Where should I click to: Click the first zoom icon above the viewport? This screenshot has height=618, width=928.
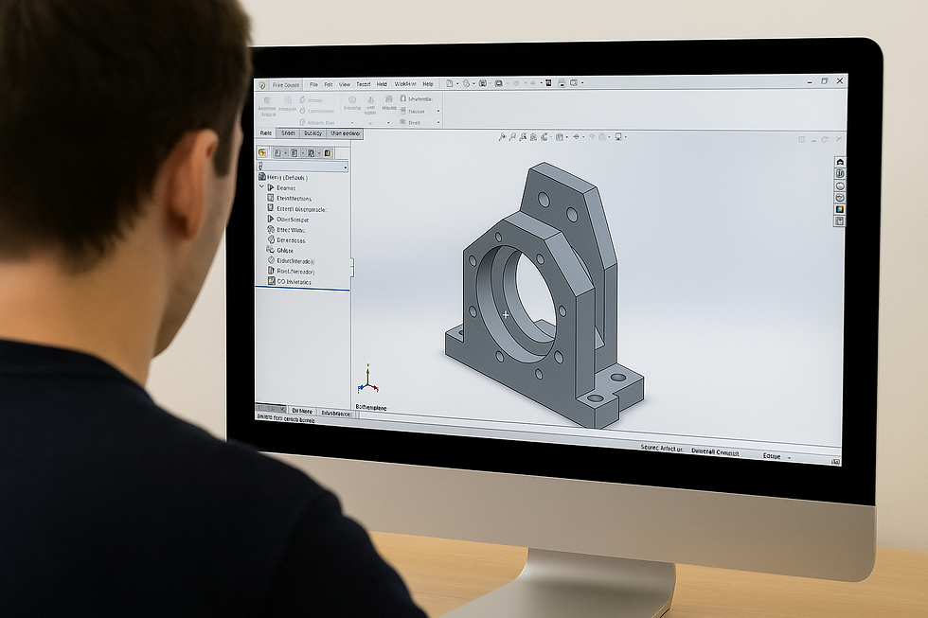click(x=502, y=136)
